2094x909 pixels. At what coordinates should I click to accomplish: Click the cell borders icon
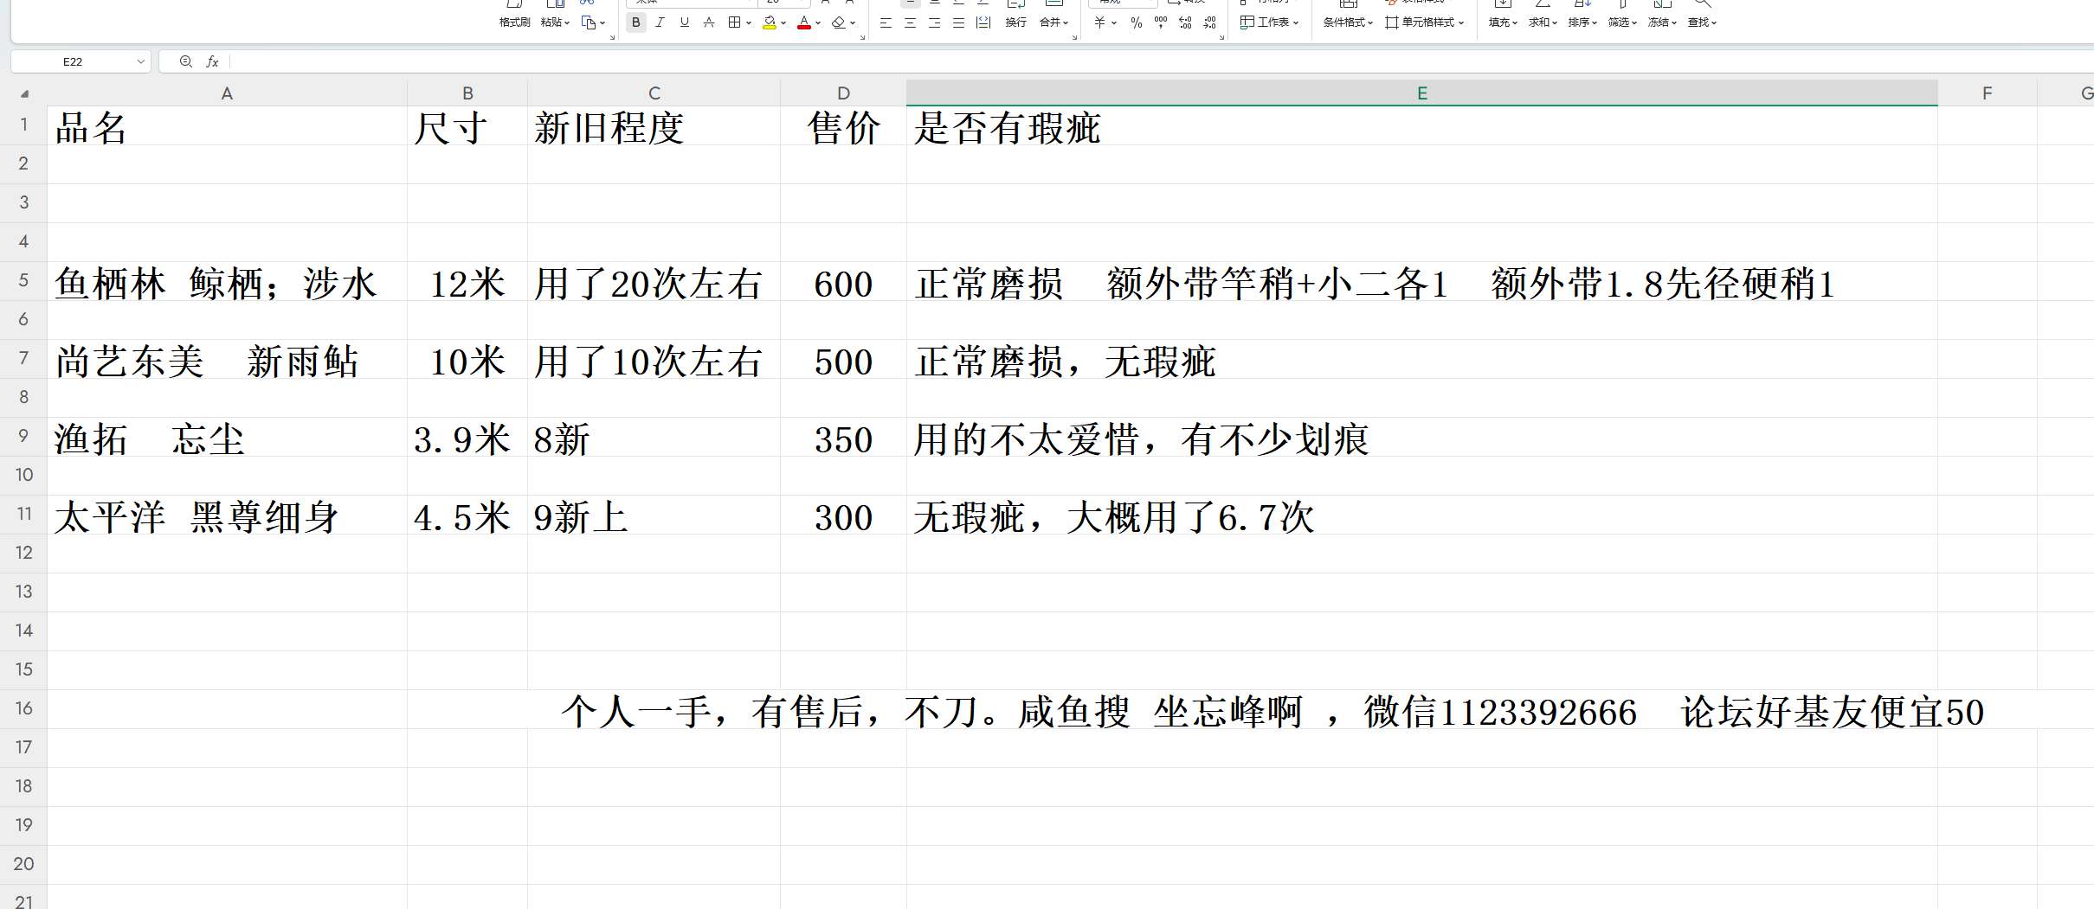734,22
